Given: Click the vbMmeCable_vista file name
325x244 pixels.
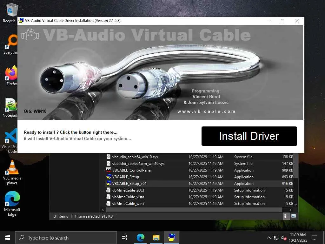Looking at the screenshot, I should 128,197.
